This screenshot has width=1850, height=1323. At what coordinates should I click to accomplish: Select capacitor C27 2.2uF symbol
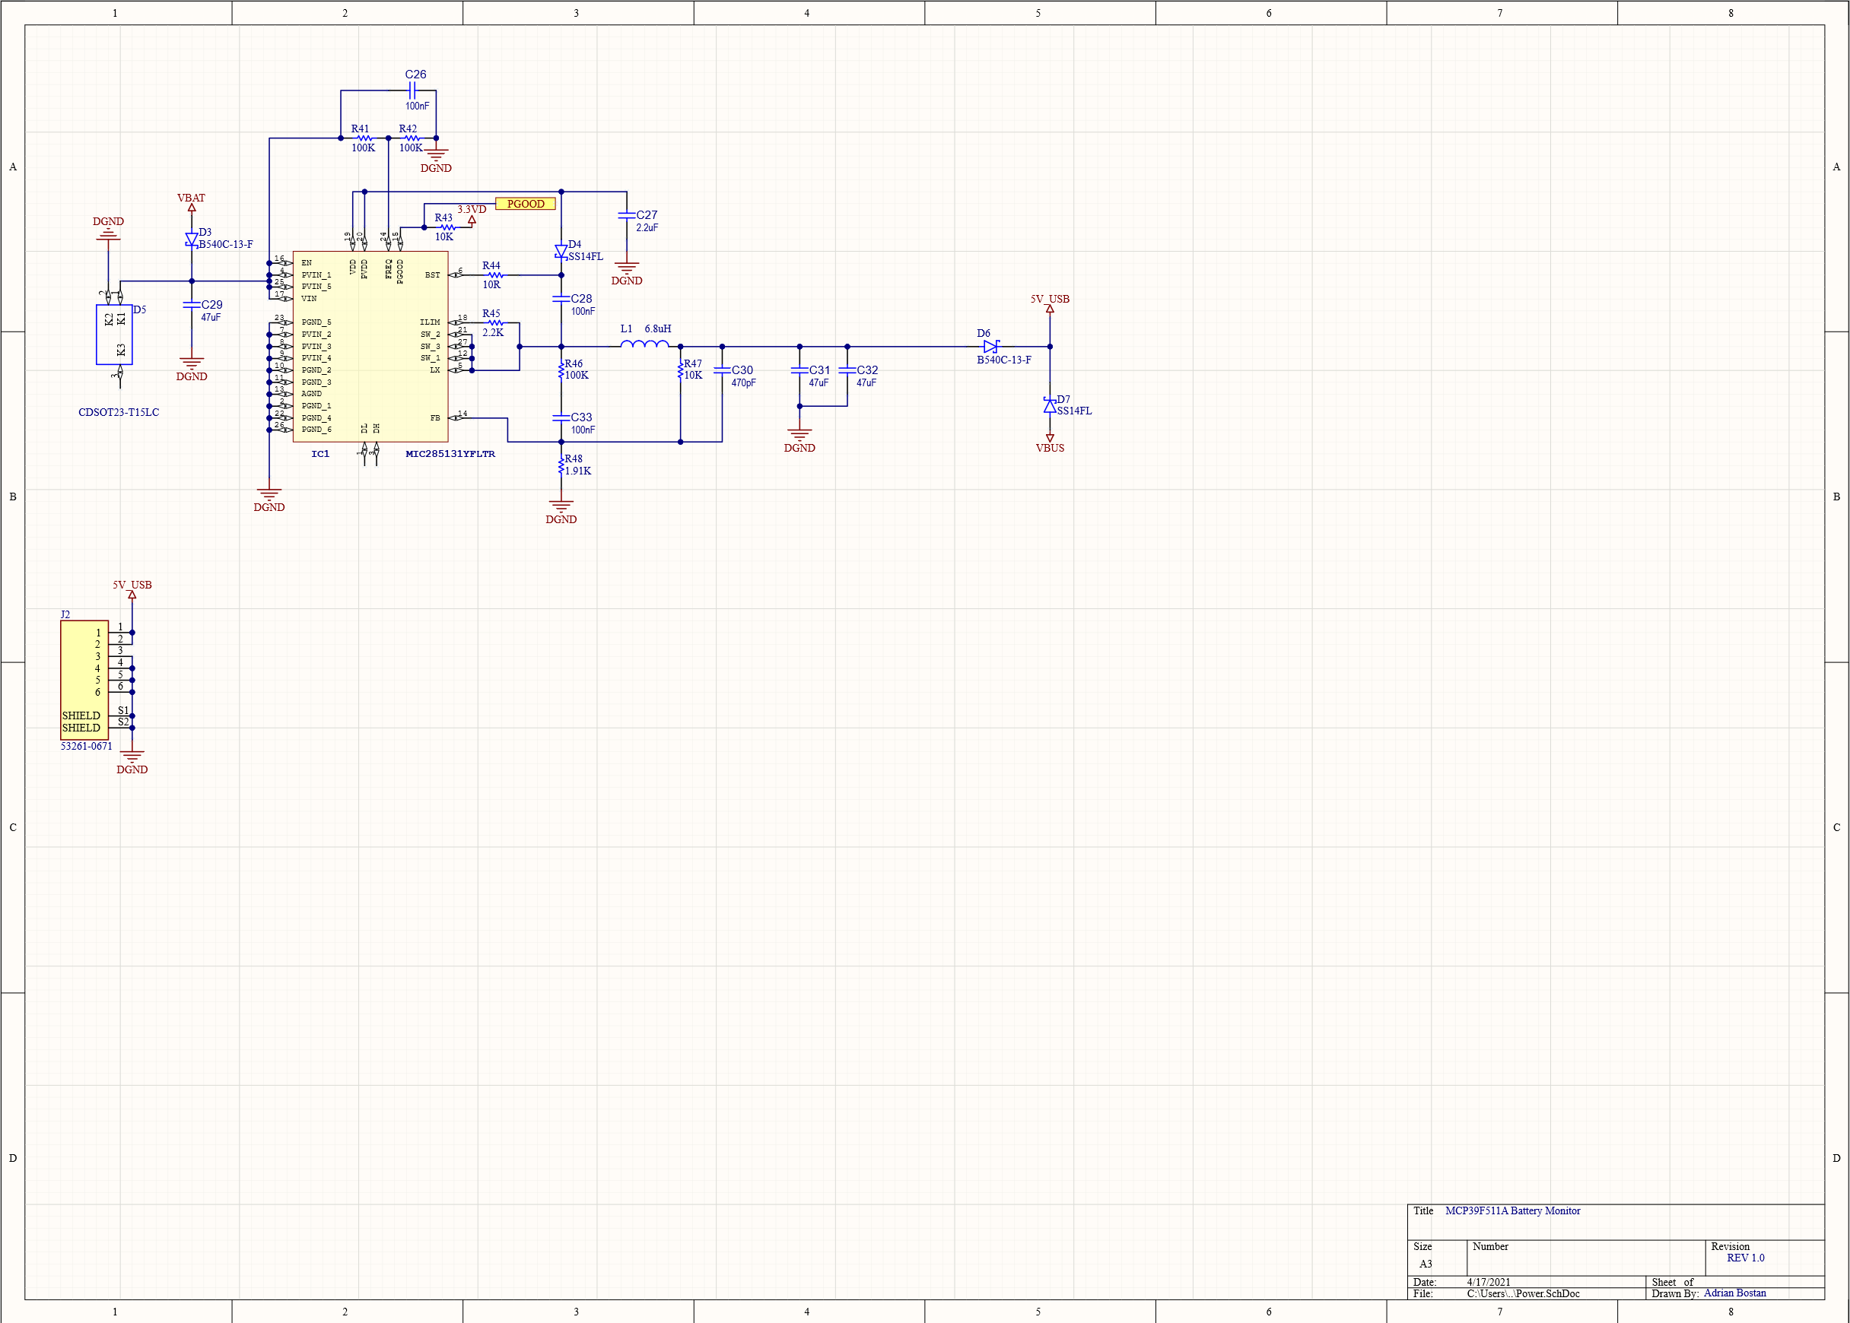tap(627, 216)
